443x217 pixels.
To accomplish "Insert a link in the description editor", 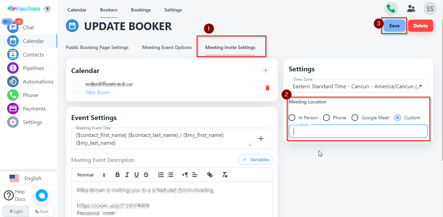I will tap(210, 175).
